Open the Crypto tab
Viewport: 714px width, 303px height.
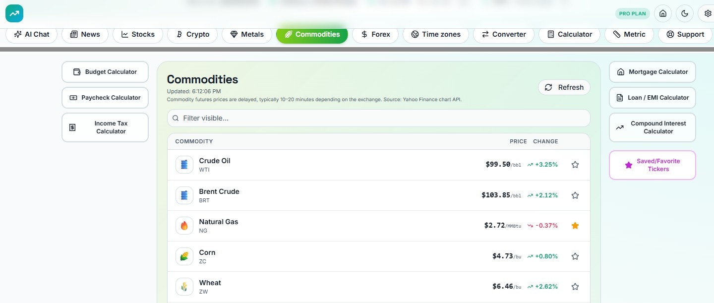point(192,34)
